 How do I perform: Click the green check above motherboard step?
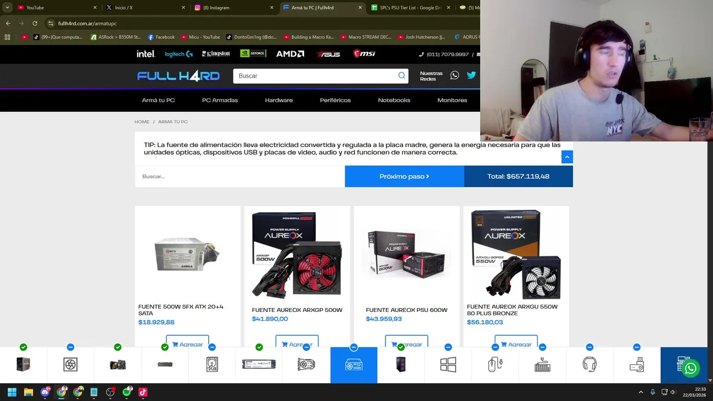(x=118, y=347)
